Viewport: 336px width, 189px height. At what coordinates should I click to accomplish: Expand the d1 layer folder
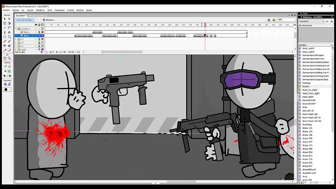(x=16, y=46)
